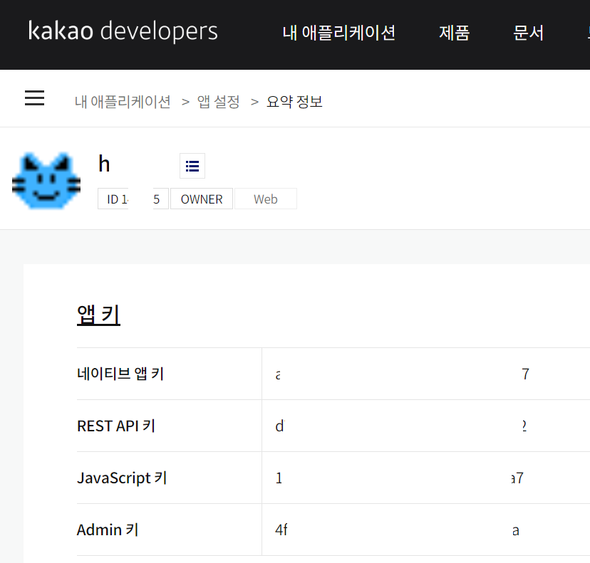590x563 pixels.
Task: Select the app name h
Action: coord(104,164)
